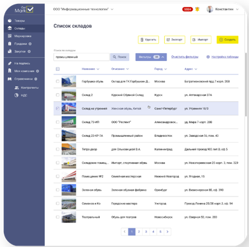This screenshot has height=247, width=249.
Task: Go to page 2
Action: (x=139, y=231)
